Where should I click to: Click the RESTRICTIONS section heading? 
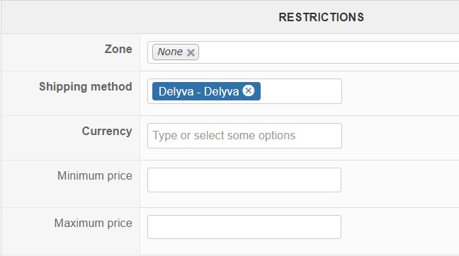[321, 17]
